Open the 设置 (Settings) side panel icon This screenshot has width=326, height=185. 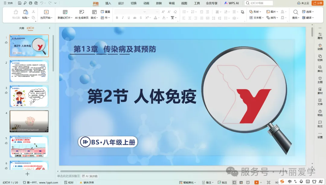[x=320, y=135]
